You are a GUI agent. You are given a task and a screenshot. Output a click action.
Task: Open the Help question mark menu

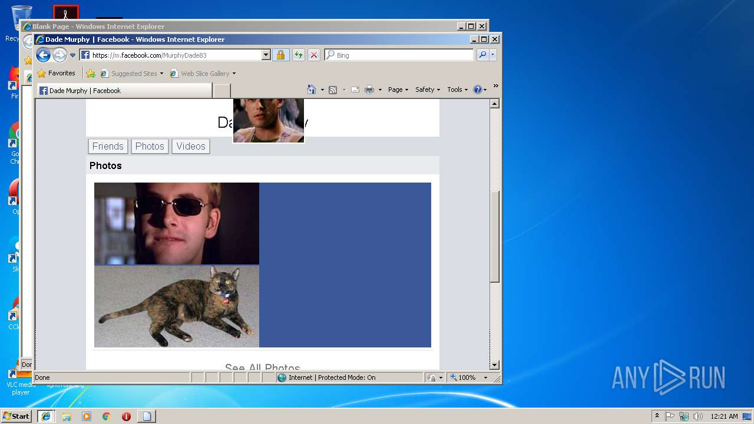(x=480, y=90)
